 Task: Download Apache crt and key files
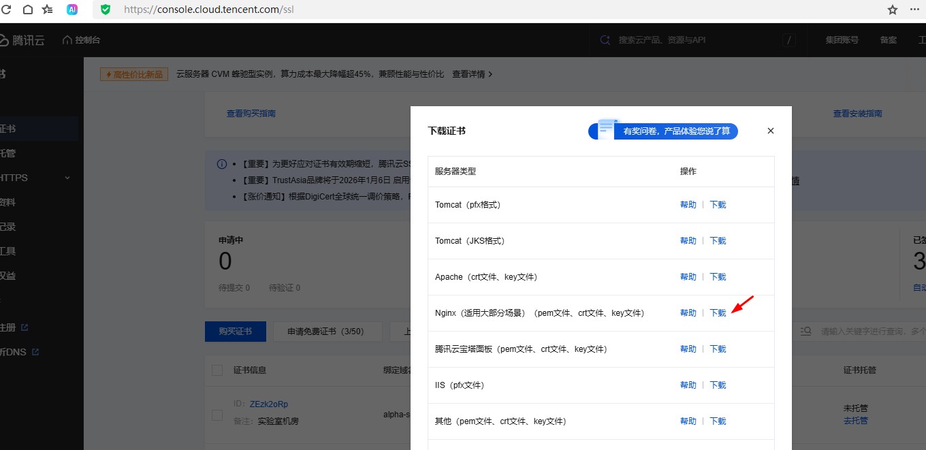pyautogui.click(x=718, y=276)
